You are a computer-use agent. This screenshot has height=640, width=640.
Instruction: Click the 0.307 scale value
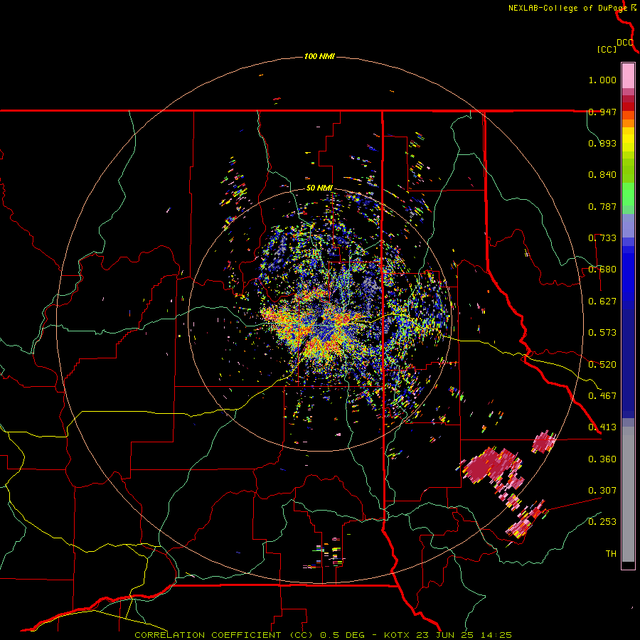tap(602, 491)
